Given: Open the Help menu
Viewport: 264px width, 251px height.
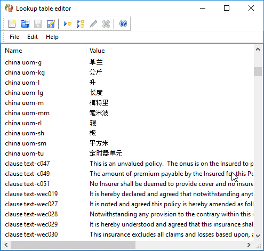Looking at the screenshot, I should (x=52, y=37).
